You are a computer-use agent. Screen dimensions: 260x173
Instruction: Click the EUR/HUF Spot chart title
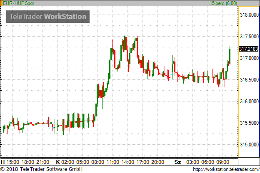[x=18, y=3]
